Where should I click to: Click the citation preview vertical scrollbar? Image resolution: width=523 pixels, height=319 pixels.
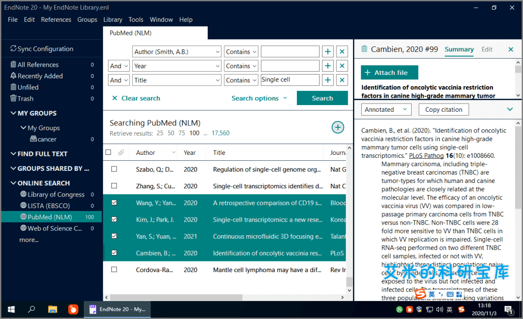518,167
